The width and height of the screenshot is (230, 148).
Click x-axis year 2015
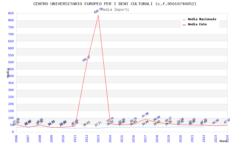point(122,139)
